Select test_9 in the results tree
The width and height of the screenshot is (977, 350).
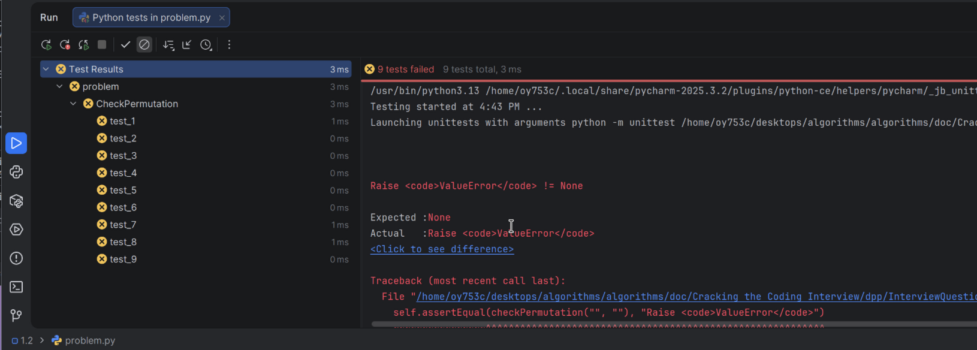pos(196,260)
